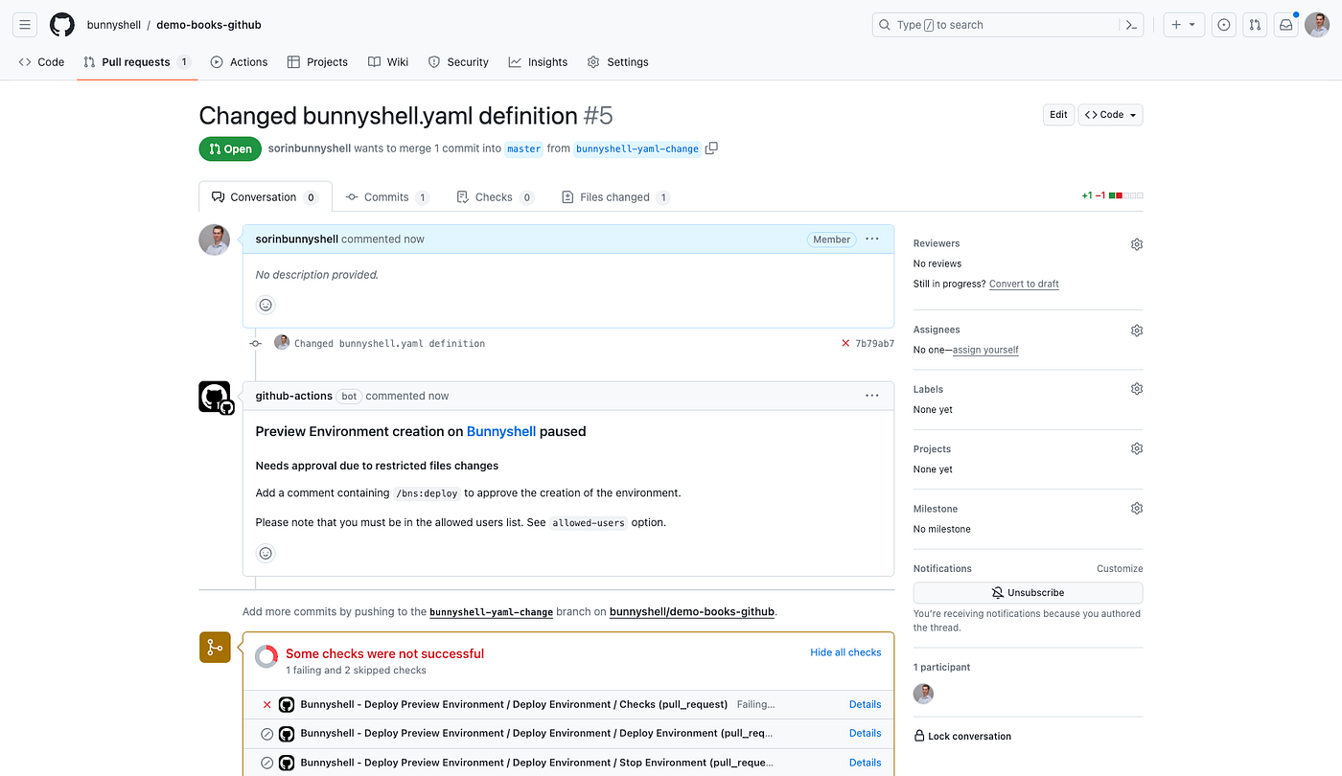Click Customize notifications link
This screenshot has width=1342, height=776.
tap(1120, 569)
